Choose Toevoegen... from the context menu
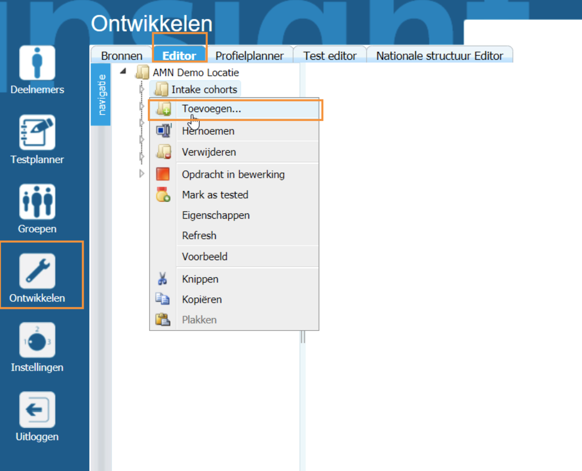This screenshot has width=582, height=471. click(211, 109)
